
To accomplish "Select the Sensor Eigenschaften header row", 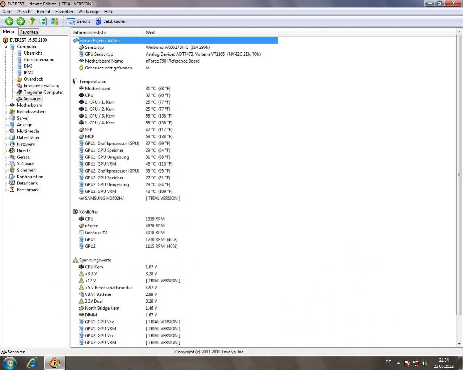I will [175, 41].
